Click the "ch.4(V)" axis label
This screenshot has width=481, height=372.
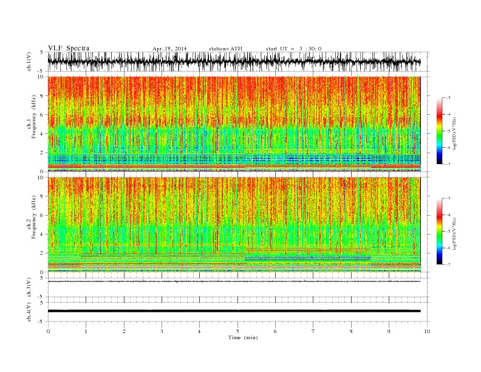[29, 312]
